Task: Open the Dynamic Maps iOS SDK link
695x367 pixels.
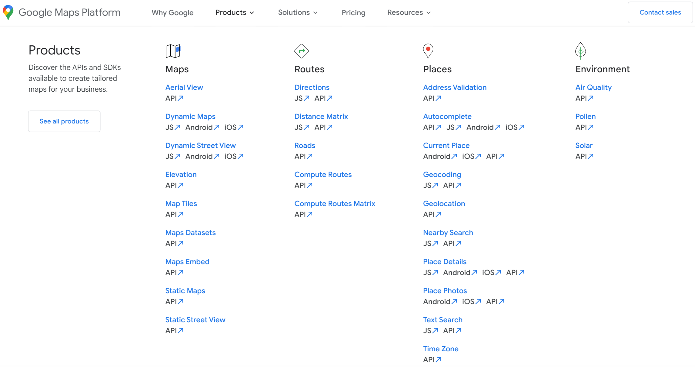Action: (x=234, y=127)
